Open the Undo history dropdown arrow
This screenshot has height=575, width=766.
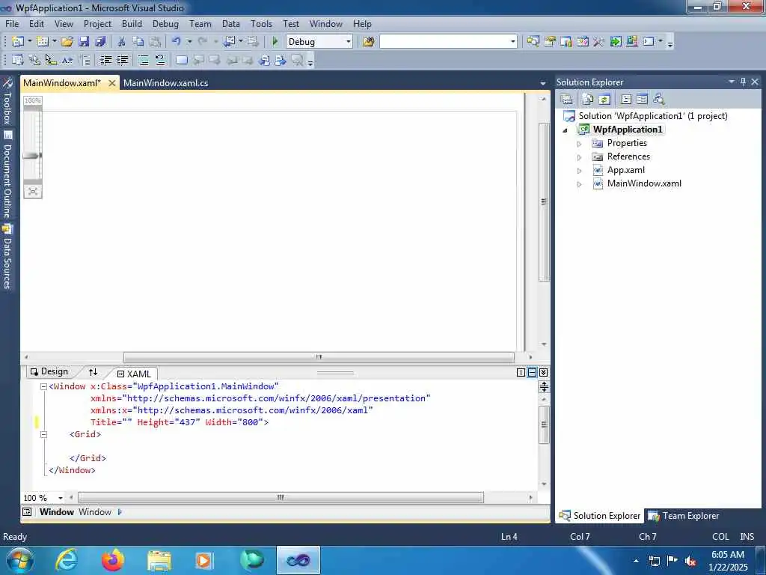click(x=189, y=42)
